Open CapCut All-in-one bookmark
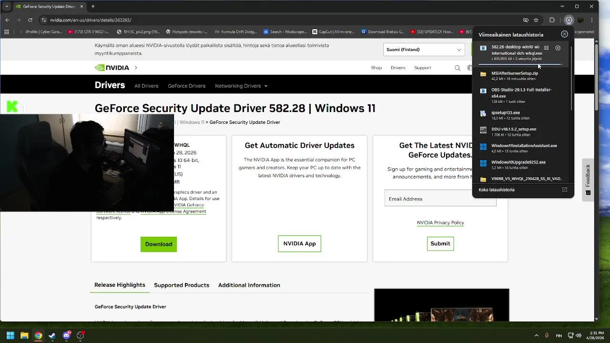 (334, 32)
